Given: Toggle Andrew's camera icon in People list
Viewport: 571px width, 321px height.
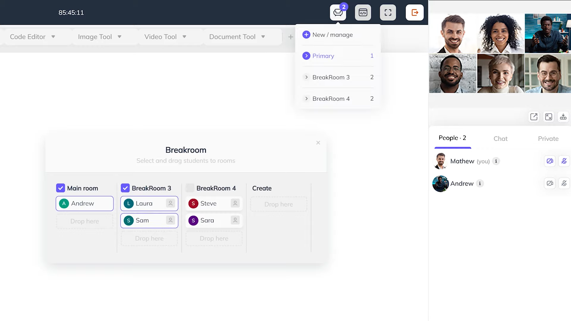Looking at the screenshot, I should 550,183.
